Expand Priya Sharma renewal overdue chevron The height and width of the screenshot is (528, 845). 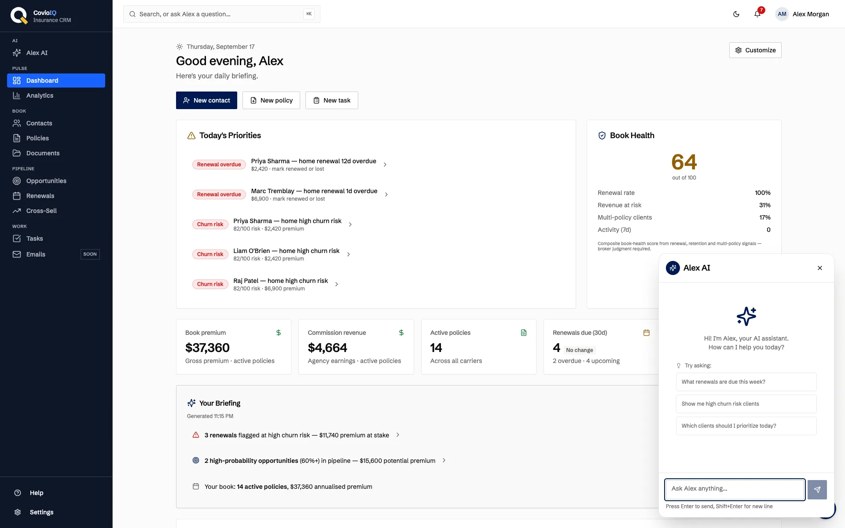pyautogui.click(x=385, y=165)
